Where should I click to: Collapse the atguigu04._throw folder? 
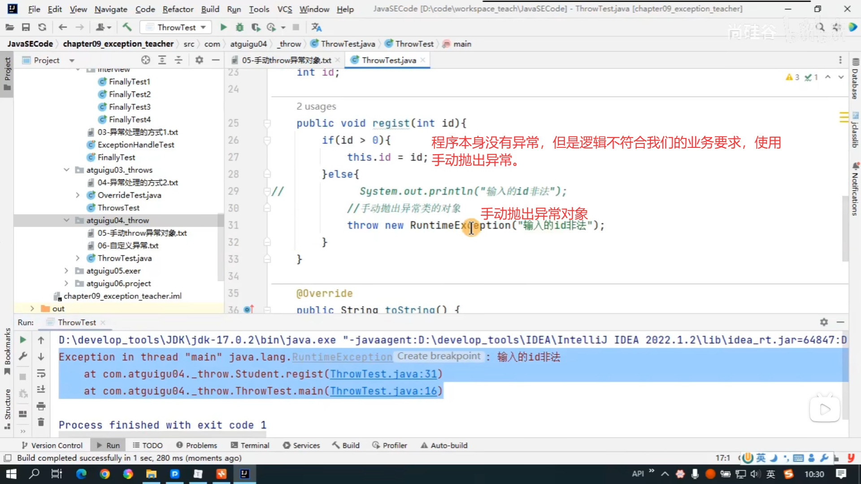coord(66,220)
